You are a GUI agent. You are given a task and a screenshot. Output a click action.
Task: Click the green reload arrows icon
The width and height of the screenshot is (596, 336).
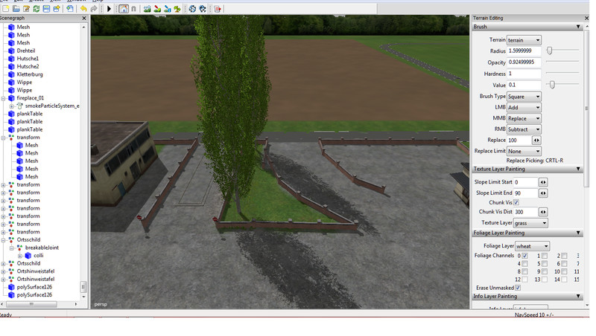36,8
